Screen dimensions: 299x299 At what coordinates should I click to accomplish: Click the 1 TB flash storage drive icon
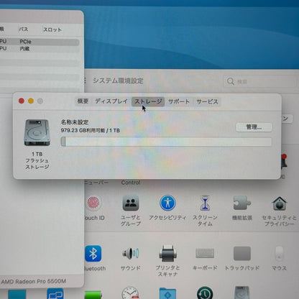37,132
